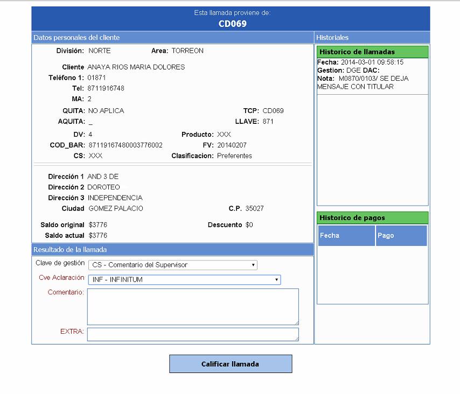Click client name ANAYA RIOS MARIA DOLORES
This screenshot has width=460, height=394.
pyautogui.click(x=136, y=67)
